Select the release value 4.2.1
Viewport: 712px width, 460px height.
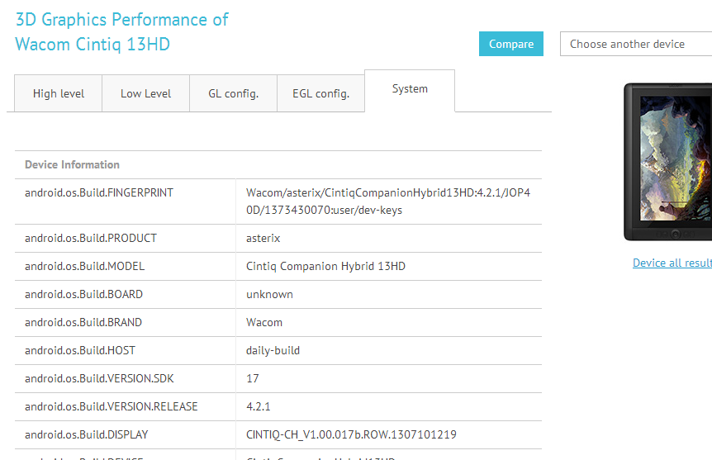pos(259,406)
